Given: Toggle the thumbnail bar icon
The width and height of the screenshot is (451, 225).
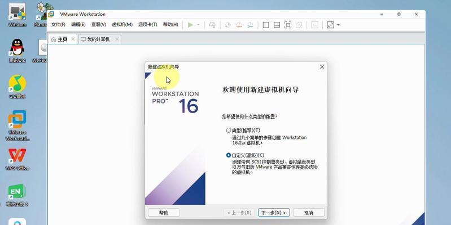Looking at the screenshot, I should tap(277, 25).
